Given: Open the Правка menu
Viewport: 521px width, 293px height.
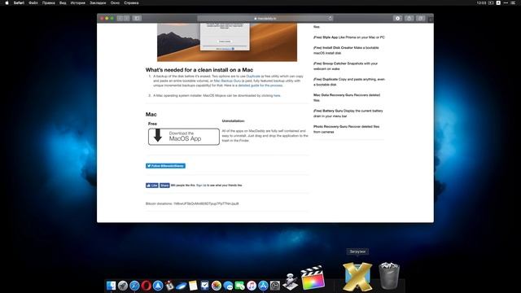Looking at the screenshot, I should [49, 2].
